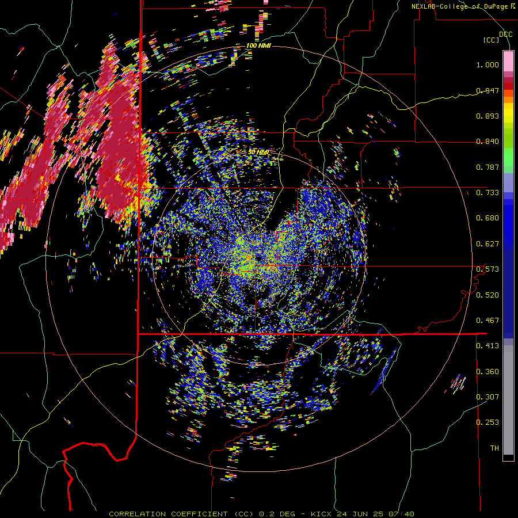Select the 0.360 scale label

coord(487,372)
